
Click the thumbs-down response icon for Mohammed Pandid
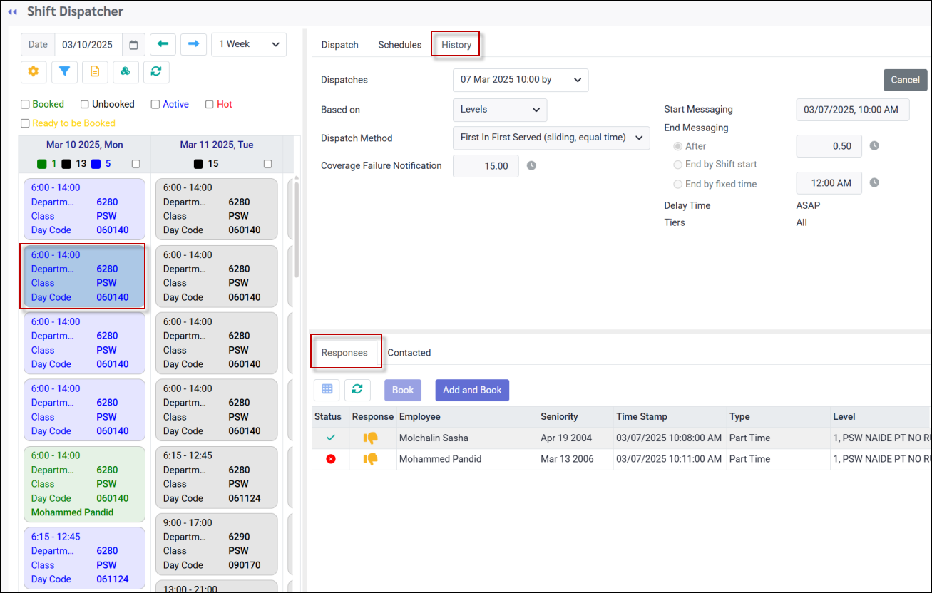[370, 459]
